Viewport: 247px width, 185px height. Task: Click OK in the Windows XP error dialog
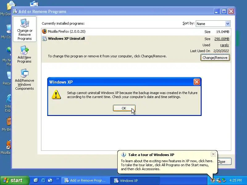tap(124, 108)
